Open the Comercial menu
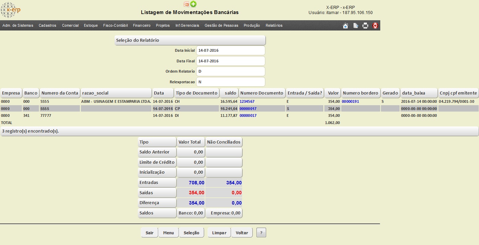 [70, 25]
